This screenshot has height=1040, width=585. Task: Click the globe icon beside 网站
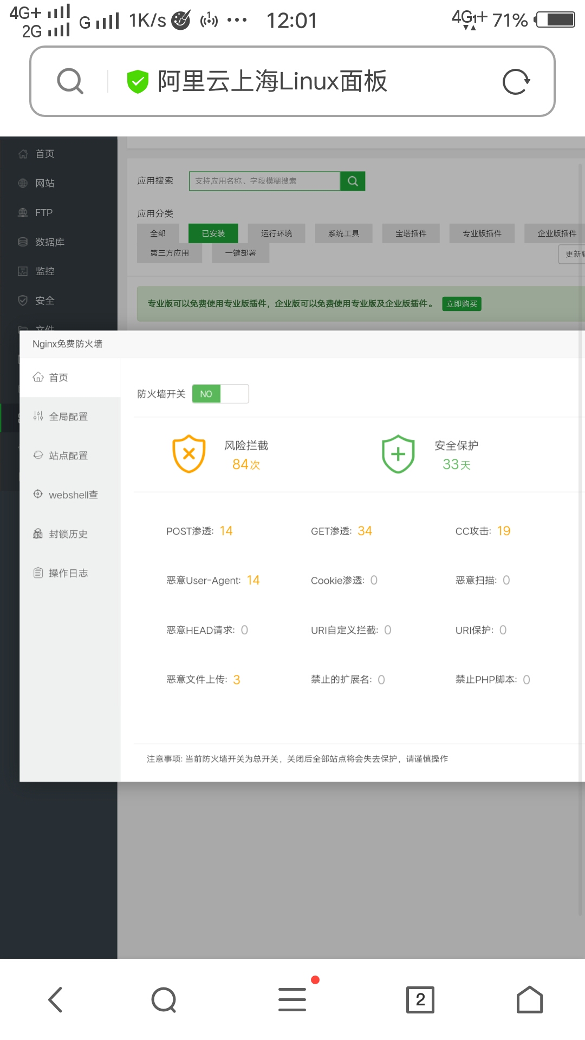click(23, 183)
